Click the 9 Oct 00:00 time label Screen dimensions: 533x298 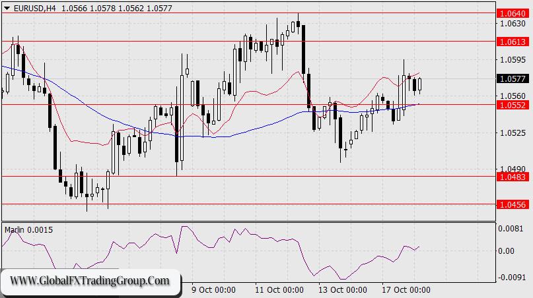point(213,290)
